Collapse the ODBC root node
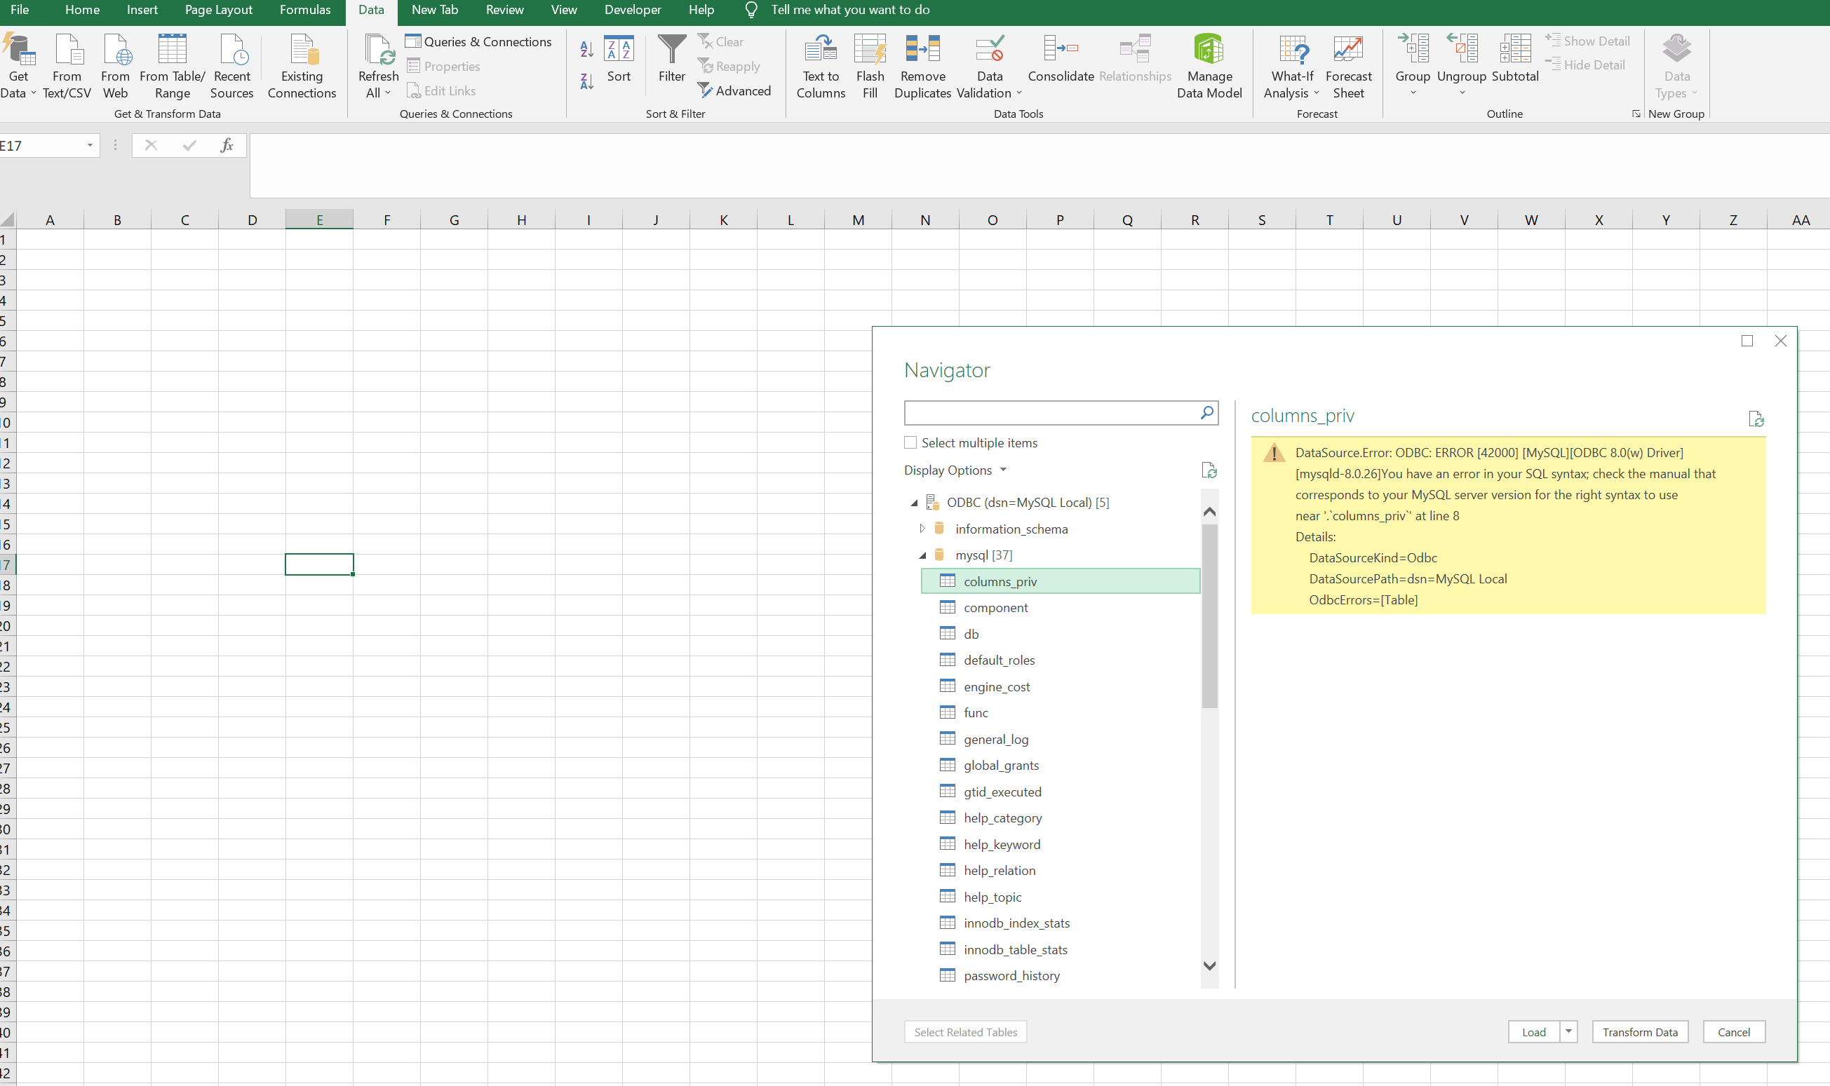 tap(913, 503)
